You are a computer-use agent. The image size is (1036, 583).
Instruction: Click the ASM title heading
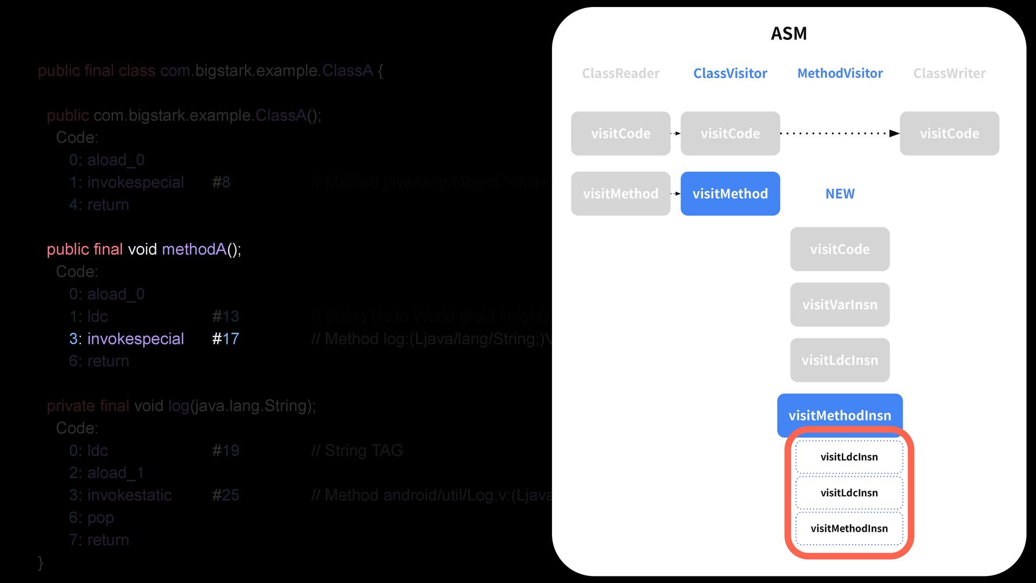[788, 33]
